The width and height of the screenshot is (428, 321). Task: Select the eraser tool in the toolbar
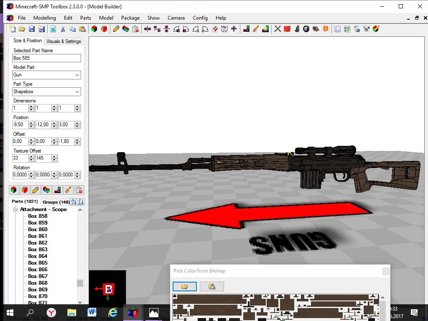215,29
